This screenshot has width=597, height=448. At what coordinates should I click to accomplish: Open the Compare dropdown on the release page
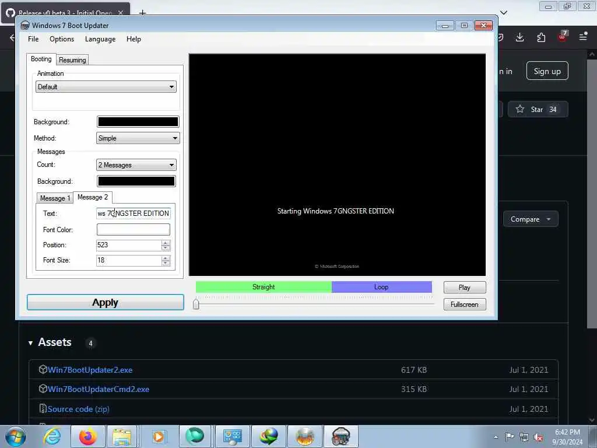(531, 219)
